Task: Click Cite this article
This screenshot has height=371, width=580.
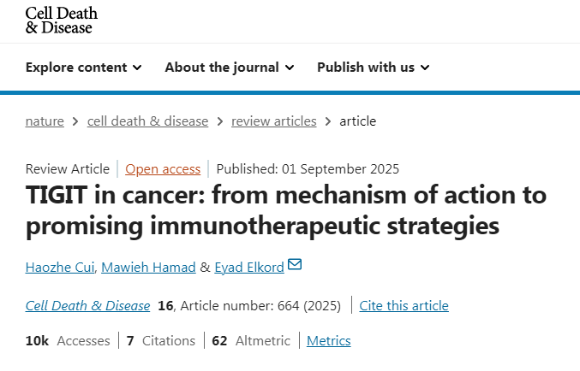Action: point(404,306)
